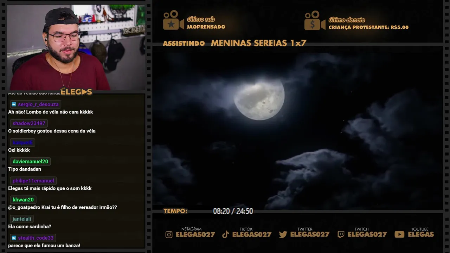Click the '08:20 / 24:50' time readout
The image size is (450, 253).
pyautogui.click(x=233, y=211)
